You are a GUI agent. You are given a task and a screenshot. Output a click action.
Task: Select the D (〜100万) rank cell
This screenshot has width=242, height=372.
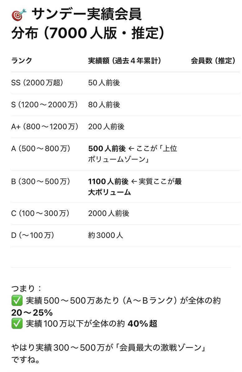tap(33, 235)
